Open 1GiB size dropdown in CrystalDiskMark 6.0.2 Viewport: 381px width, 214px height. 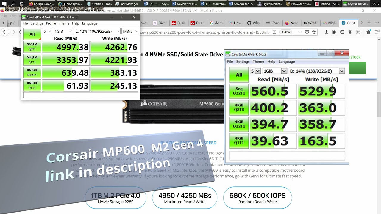click(x=275, y=71)
